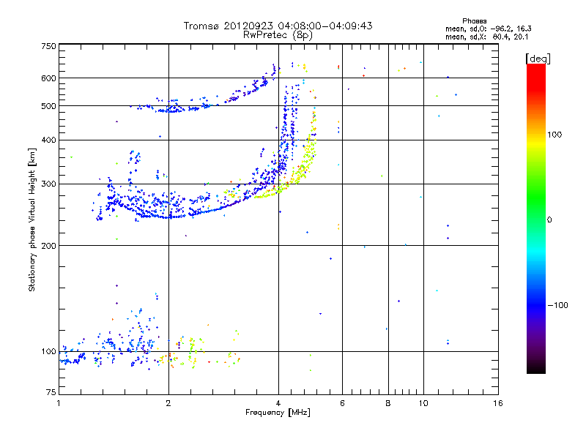586x439 pixels.
Task: Click the 'Frequency [MHz]' axis label
Action: click(x=278, y=413)
